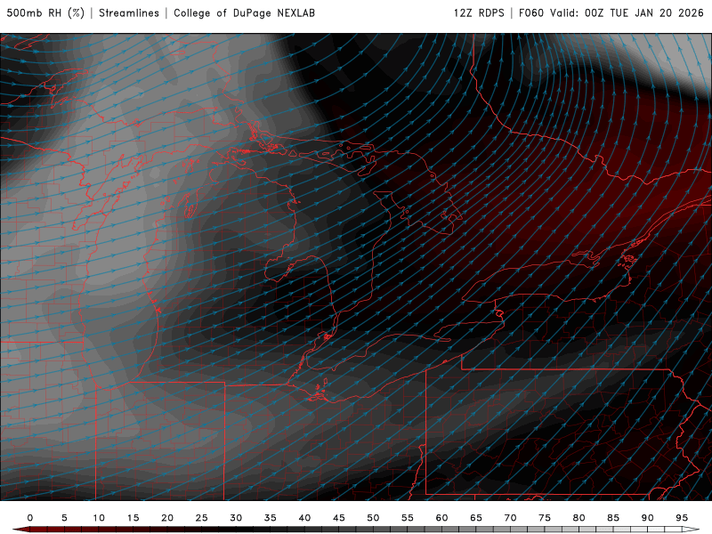Click the '35' colorbar scale label
The image size is (712, 534).
point(271,518)
